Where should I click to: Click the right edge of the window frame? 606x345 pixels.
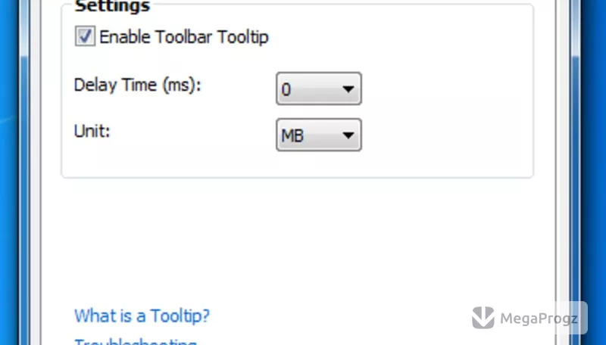coord(569,172)
